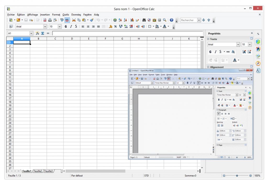Open the Functions deck in Calc sidebar
The image size is (268, 186).
(x=258, y=70)
